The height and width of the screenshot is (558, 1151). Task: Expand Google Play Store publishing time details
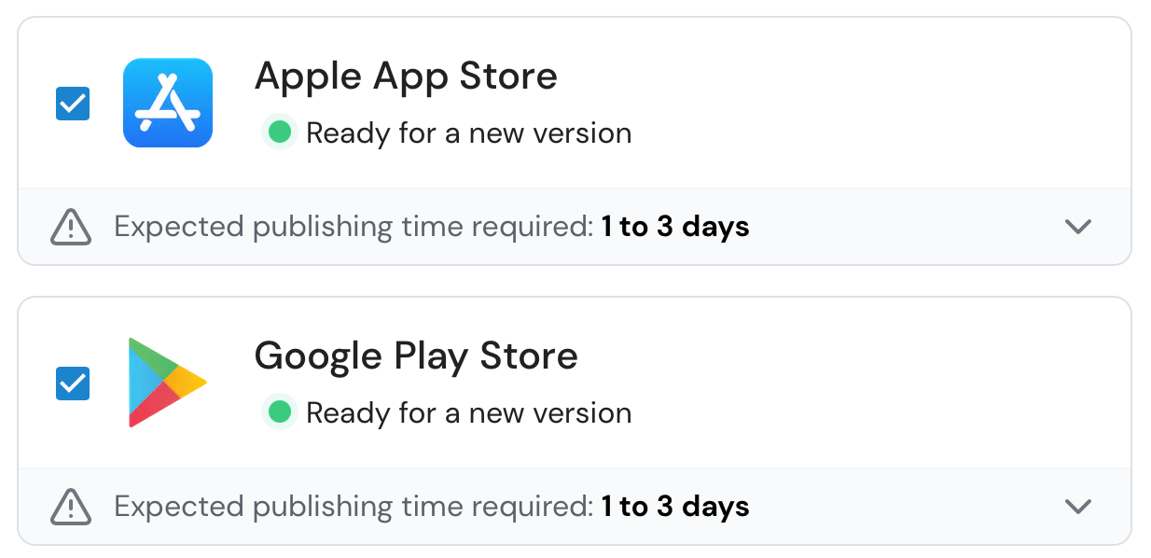click(x=1078, y=507)
